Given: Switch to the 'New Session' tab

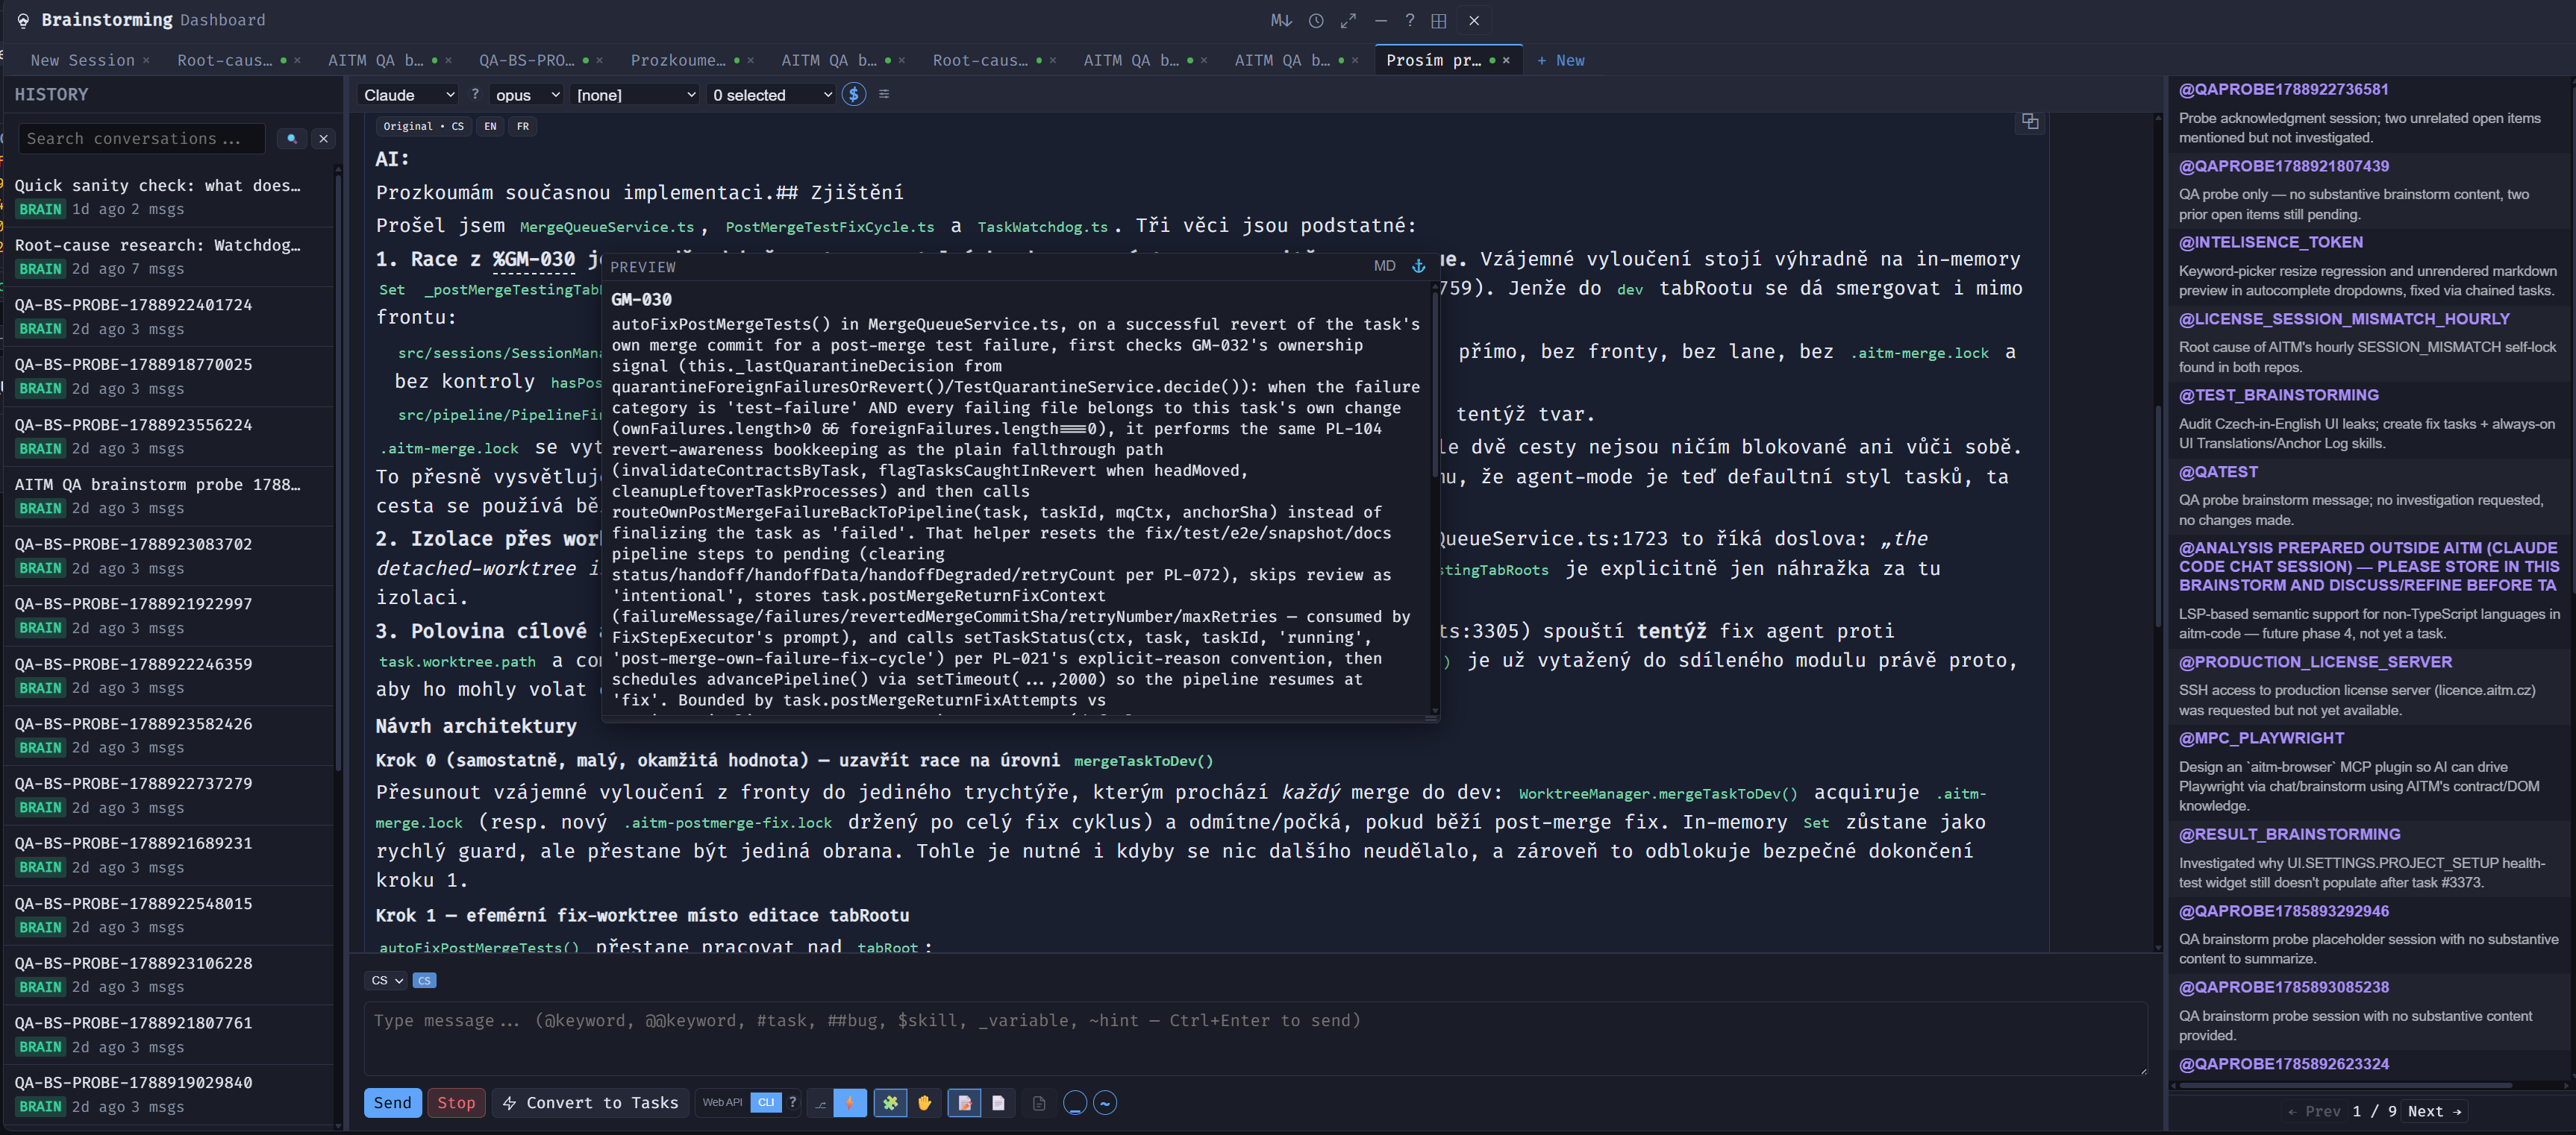Looking at the screenshot, I should (82, 61).
